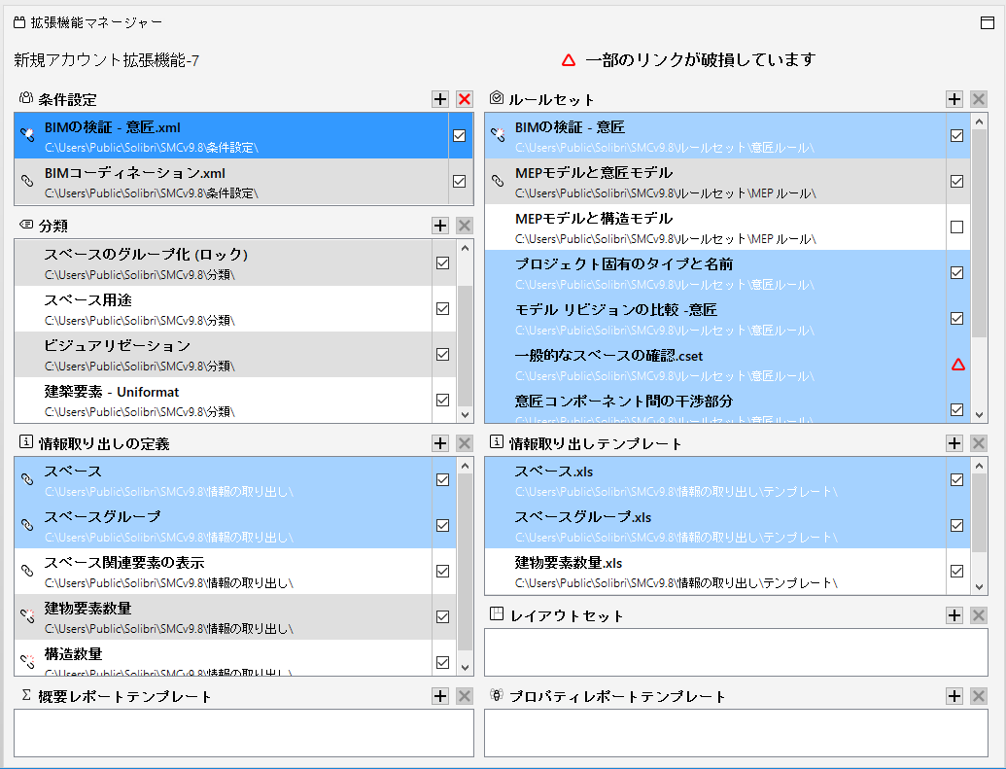This screenshot has width=1006, height=769.
Task: Add a new 分類 entry with plus button
Action: [x=440, y=226]
